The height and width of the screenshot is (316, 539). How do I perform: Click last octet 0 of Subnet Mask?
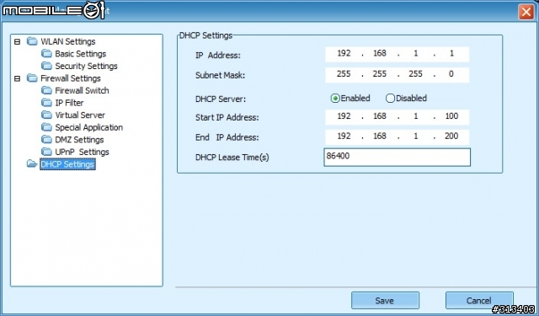click(x=451, y=74)
